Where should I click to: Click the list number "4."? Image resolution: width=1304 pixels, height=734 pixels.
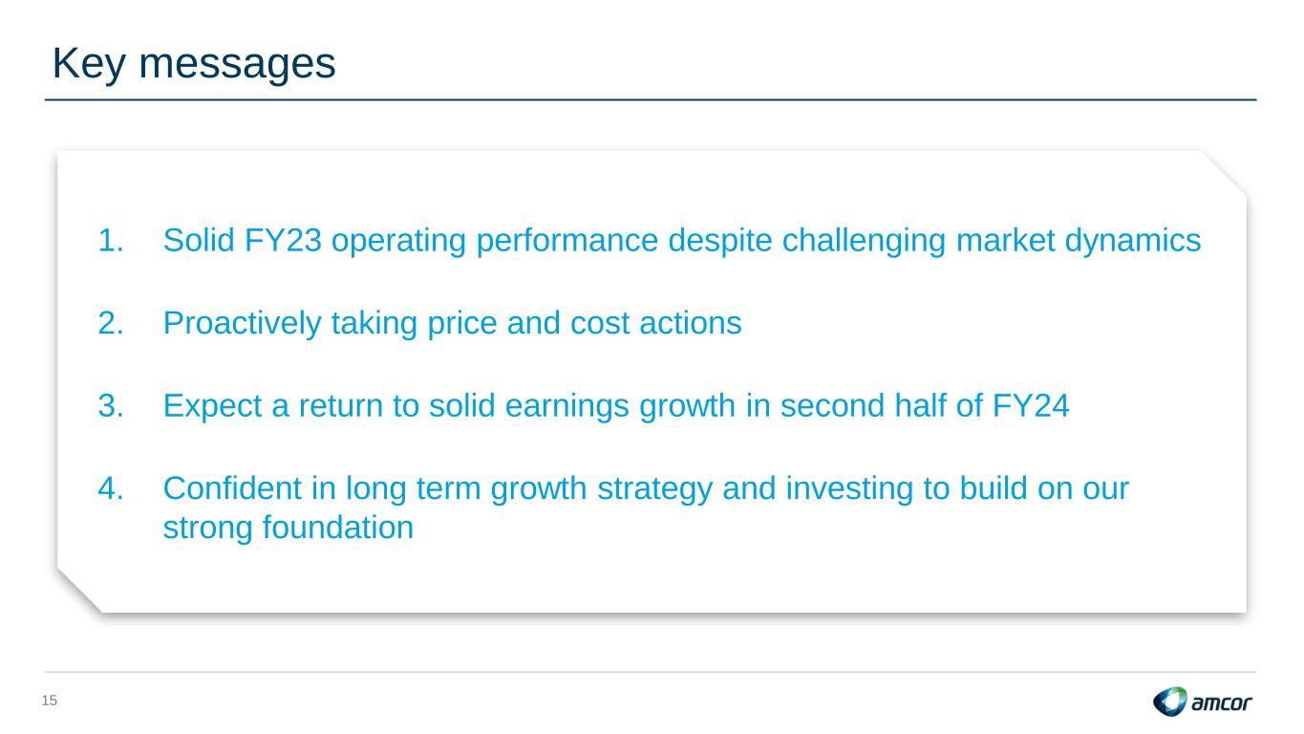coord(111,488)
